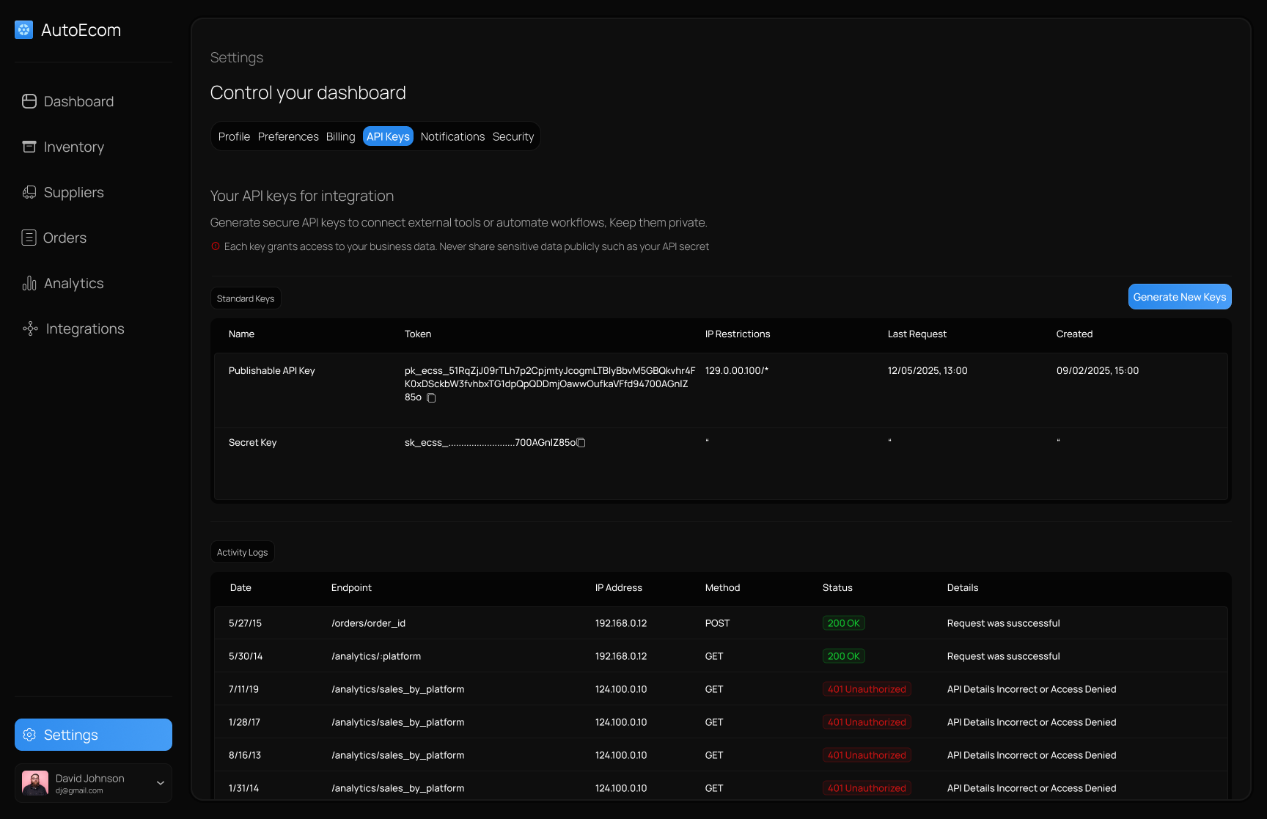
Task: Click the red warning info icon
Action: pyautogui.click(x=216, y=246)
